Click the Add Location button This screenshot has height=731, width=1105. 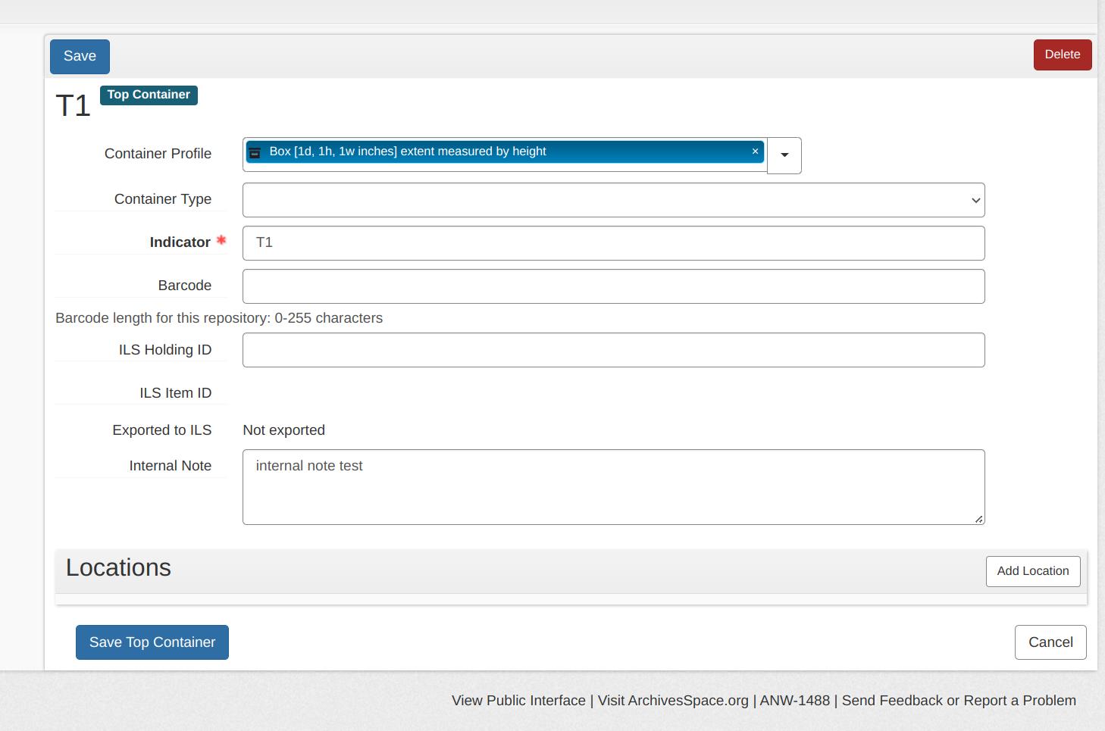coord(1033,571)
